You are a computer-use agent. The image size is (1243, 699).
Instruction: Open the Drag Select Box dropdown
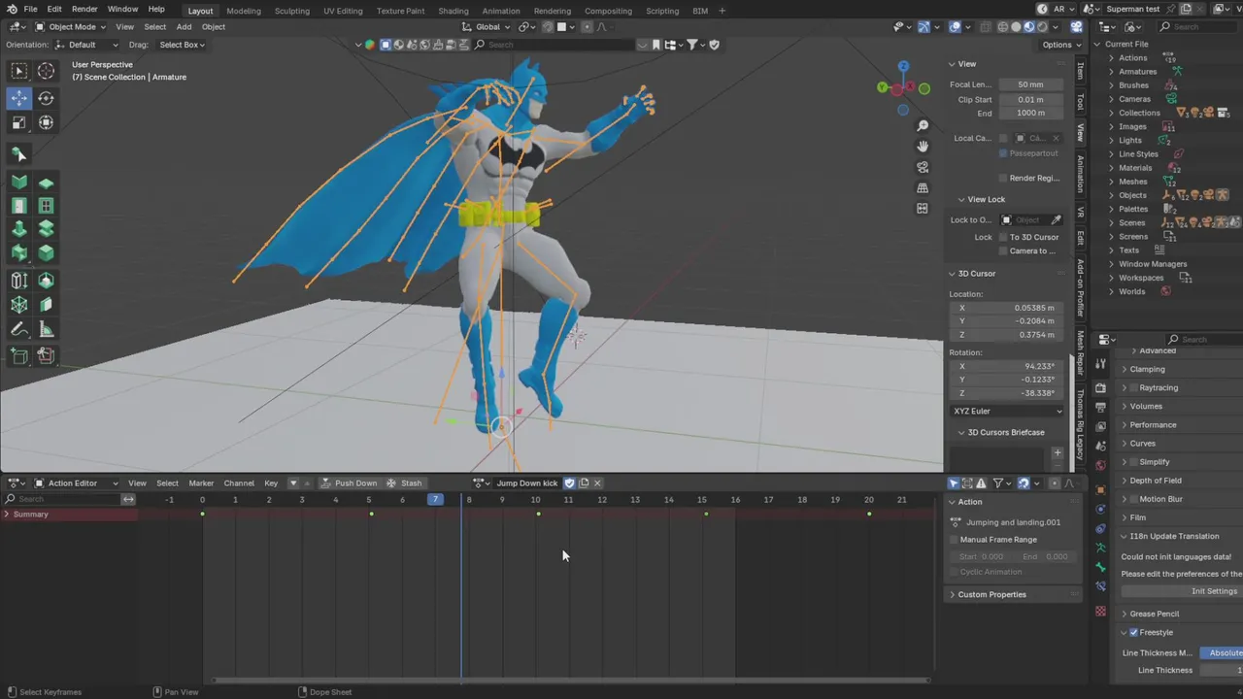tap(182, 45)
